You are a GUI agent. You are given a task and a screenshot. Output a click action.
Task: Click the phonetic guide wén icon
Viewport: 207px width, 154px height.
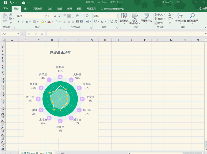(57, 22)
